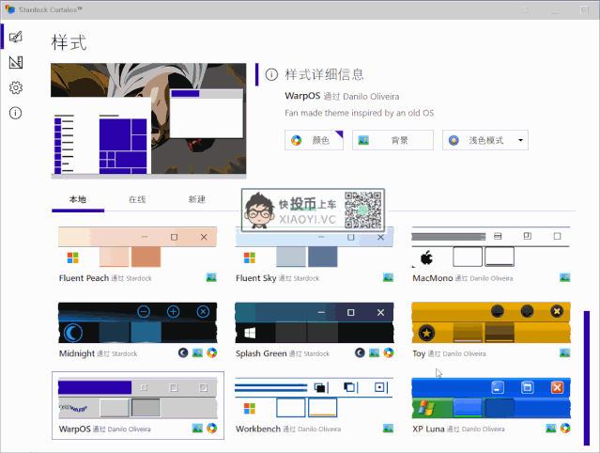Select the Splash Green style thumbnail
Screen dimensions: 600x453
pyautogui.click(x=315, y=322)
